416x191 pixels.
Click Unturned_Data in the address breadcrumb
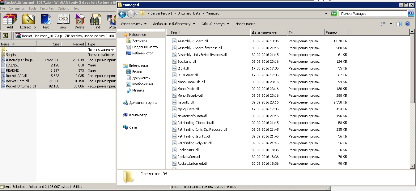click(x=189, y=14)
